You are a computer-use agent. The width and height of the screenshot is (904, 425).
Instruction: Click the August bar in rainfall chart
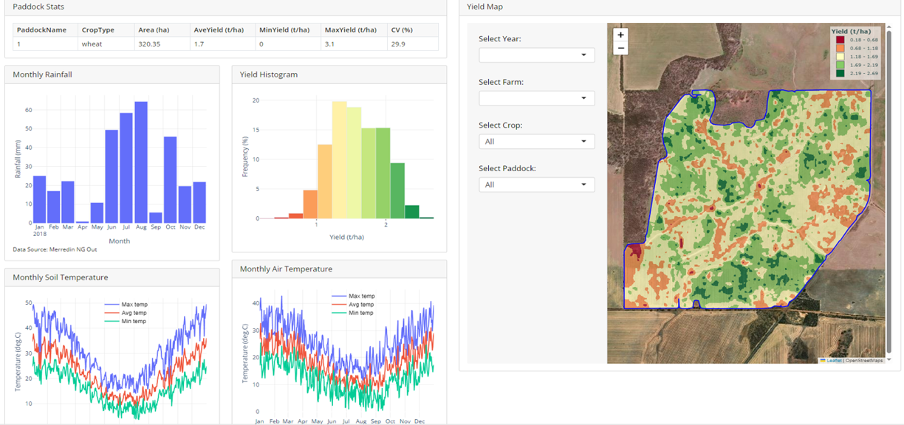[x=140, y=162]
